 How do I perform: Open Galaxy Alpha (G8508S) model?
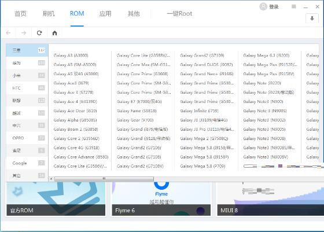tap(75, 120)
